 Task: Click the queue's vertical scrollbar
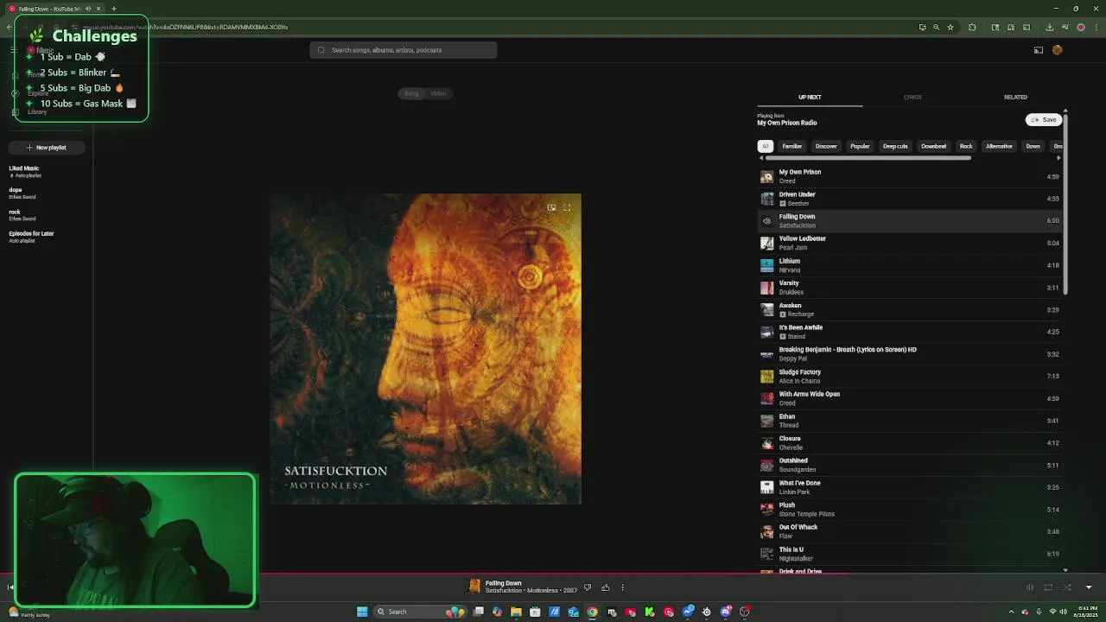tap(1065, 203)
